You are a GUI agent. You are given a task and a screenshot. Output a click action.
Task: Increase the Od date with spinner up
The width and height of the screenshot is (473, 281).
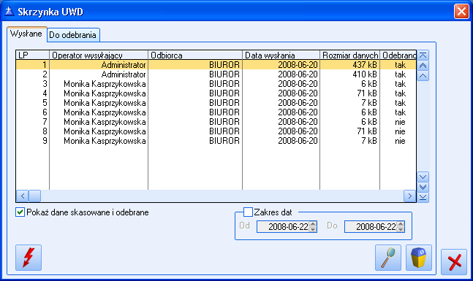(313, 224)
